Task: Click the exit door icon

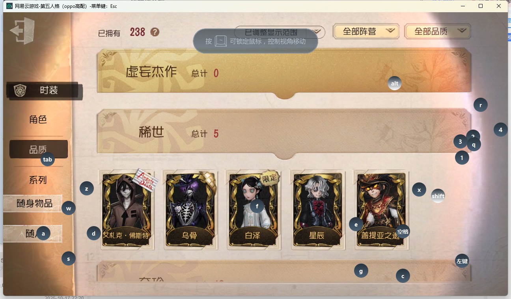Action: pos(22,31)
